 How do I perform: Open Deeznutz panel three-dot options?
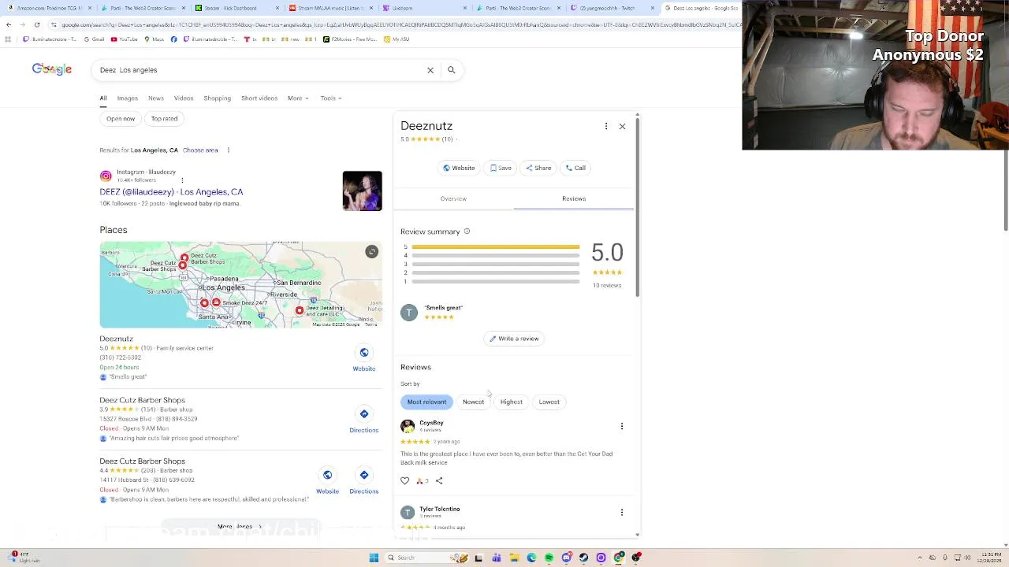tap(606, 126)
